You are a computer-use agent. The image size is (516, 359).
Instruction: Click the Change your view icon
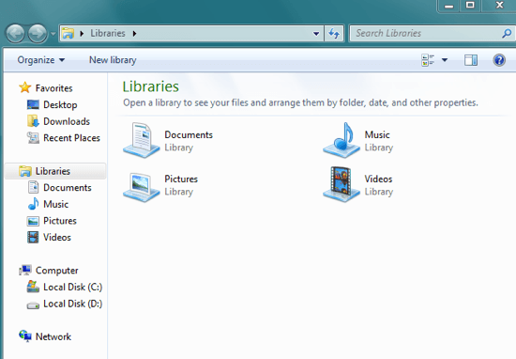(428, 60)
